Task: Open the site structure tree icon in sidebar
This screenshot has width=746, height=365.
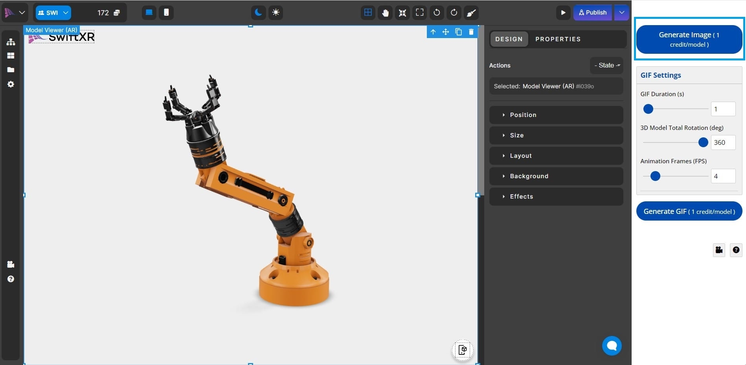Action: pos(11,42)
